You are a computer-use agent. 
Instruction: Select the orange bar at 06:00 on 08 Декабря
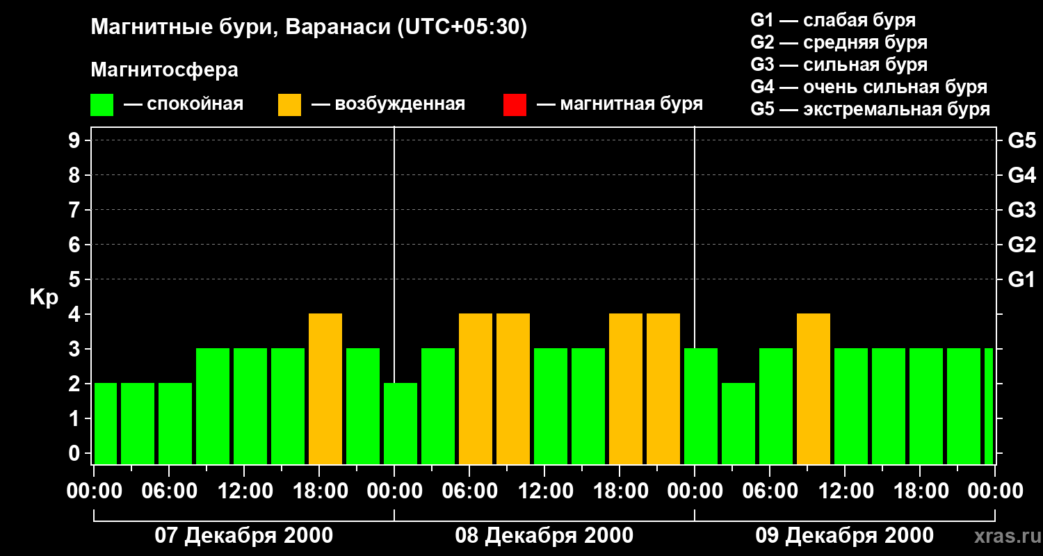pyautogui.click(x=476, y=389)
